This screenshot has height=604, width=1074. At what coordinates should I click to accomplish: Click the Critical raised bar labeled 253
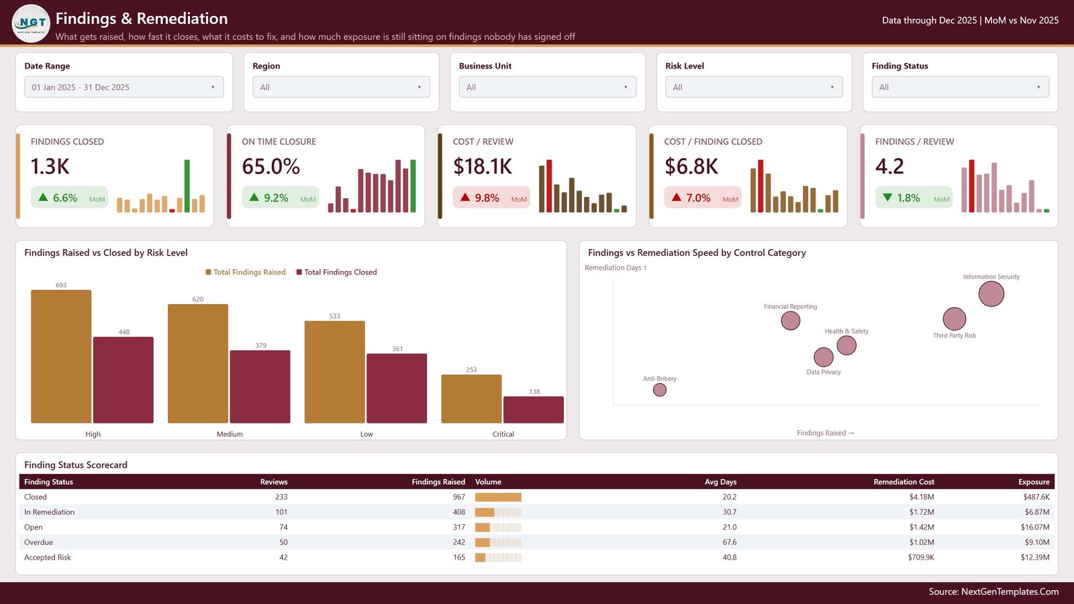coord(471,399)
